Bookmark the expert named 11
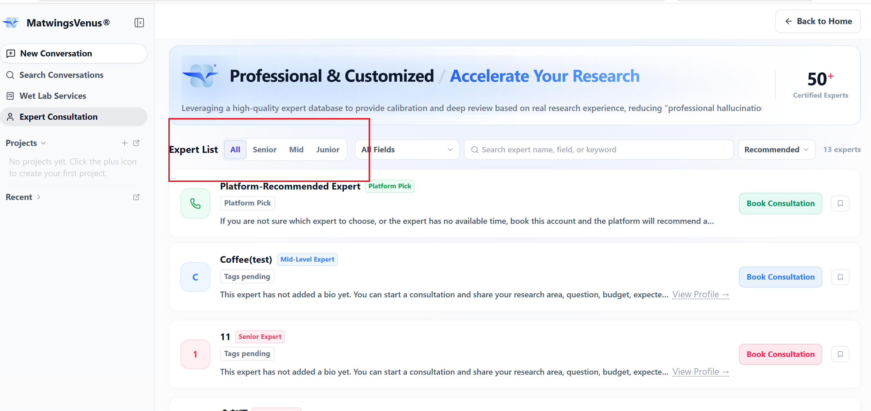871x411 pixels. 840,354
